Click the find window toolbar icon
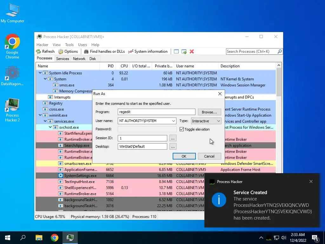The height and width of the screenshot is (244, 325). coord(176,51)
